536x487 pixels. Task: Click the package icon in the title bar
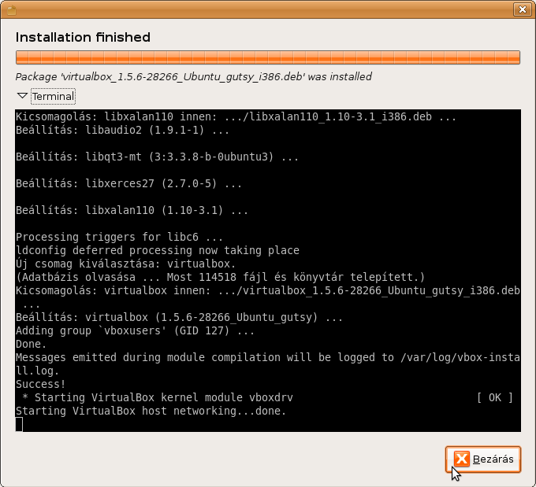(x=12, y=10)
